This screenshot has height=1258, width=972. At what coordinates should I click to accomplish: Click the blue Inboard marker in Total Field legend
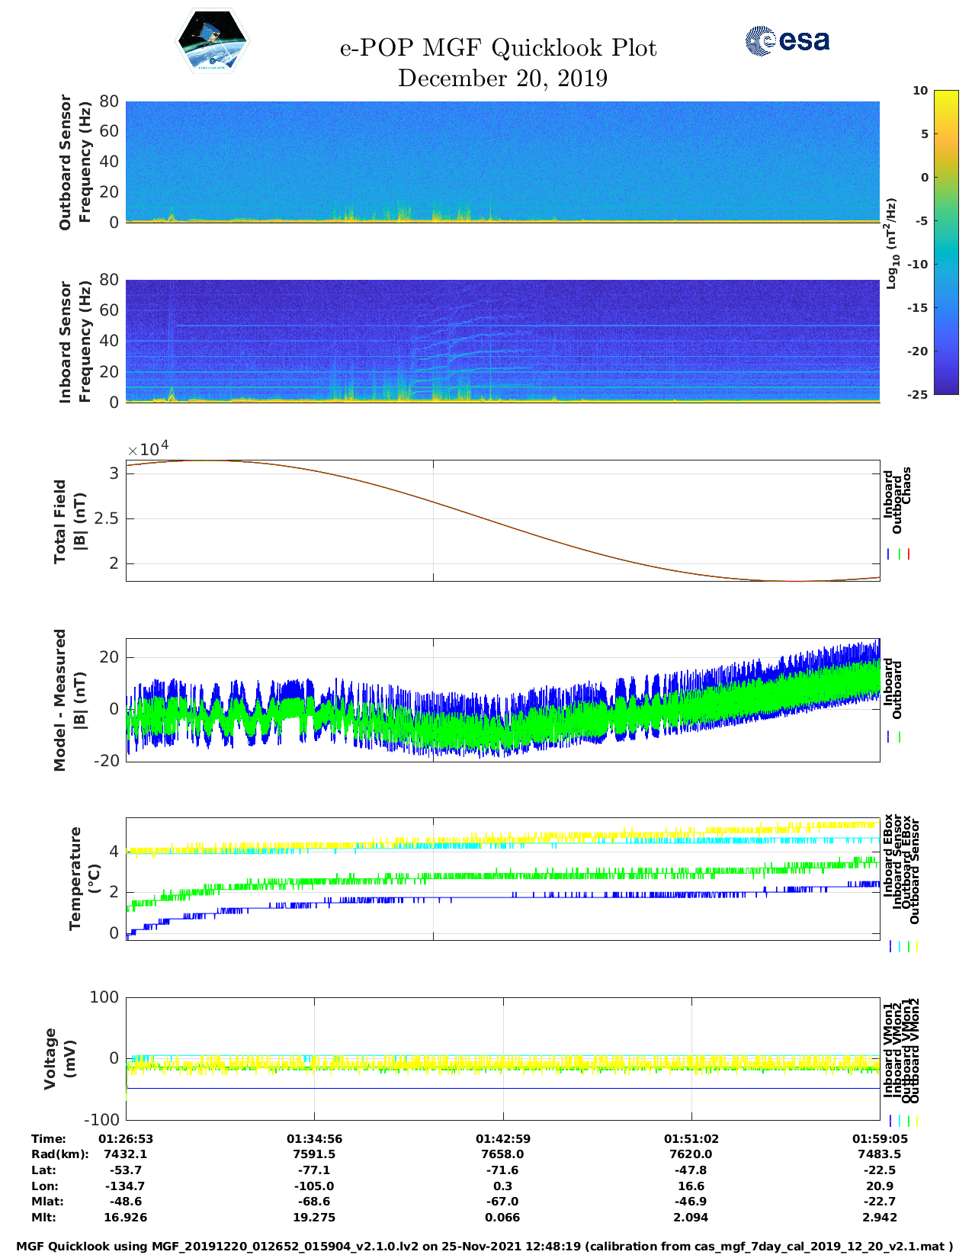pos(889,554)
